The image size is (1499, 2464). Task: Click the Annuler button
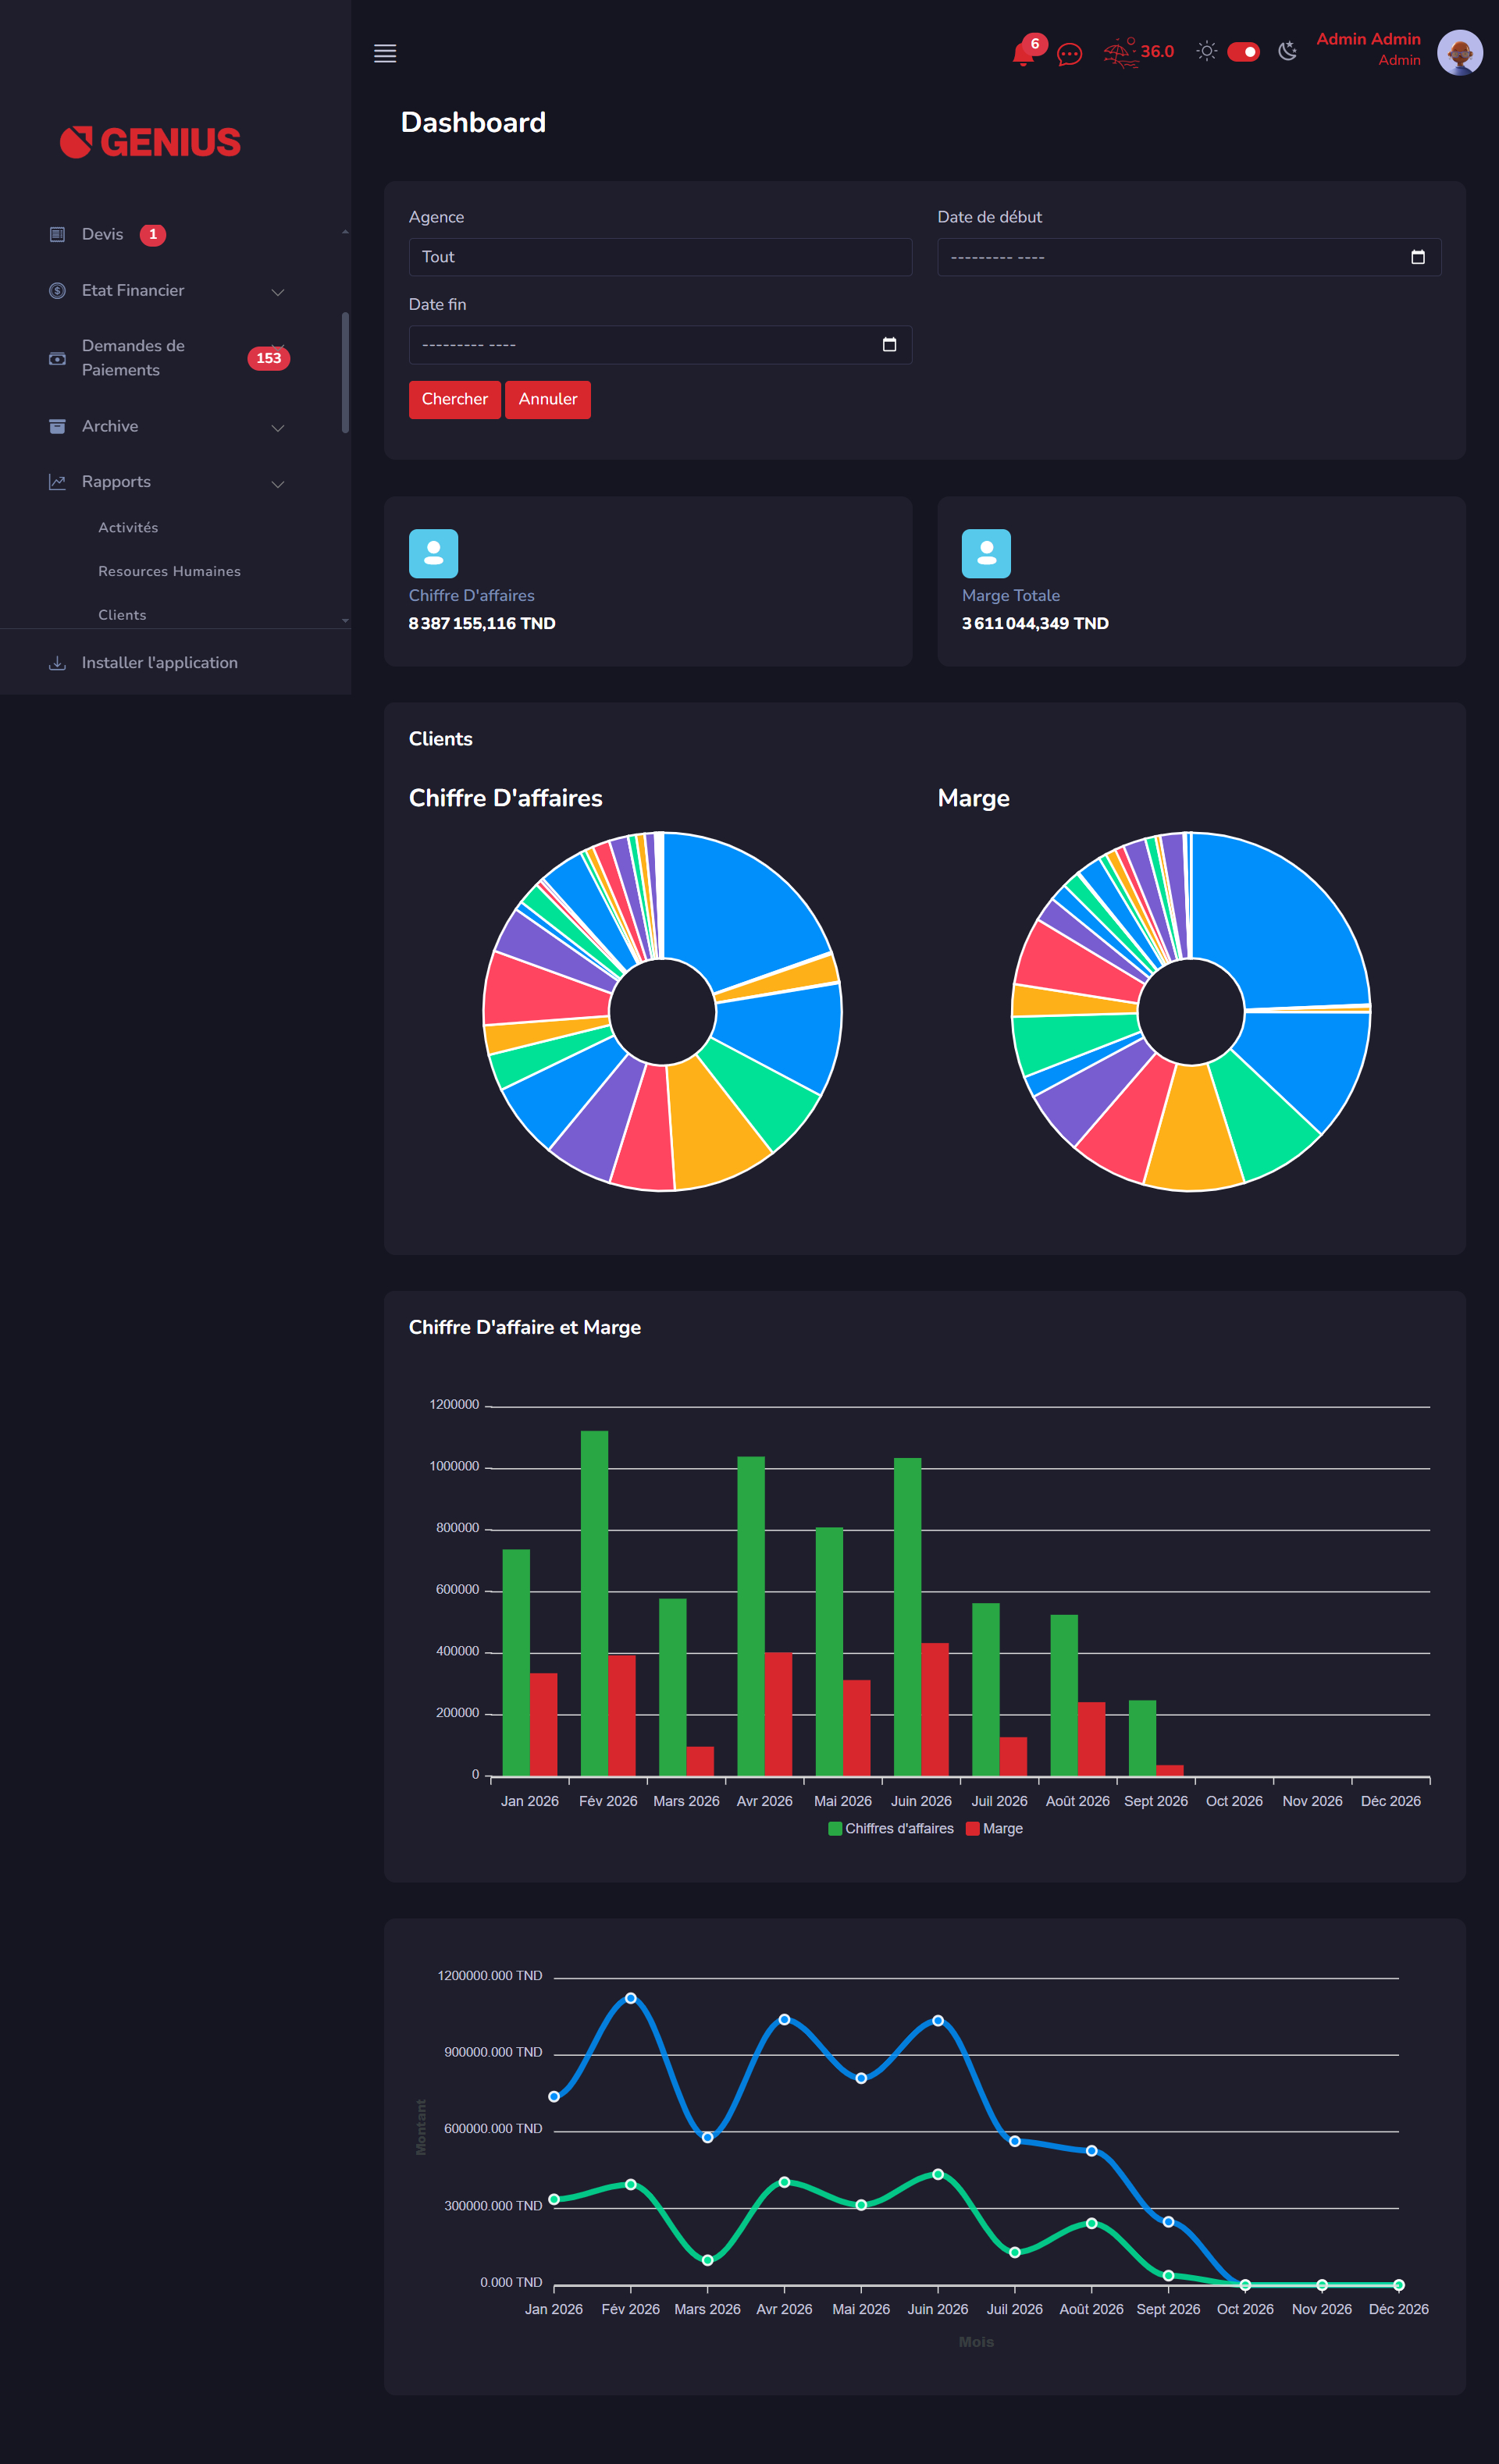[x=548, y=399]
